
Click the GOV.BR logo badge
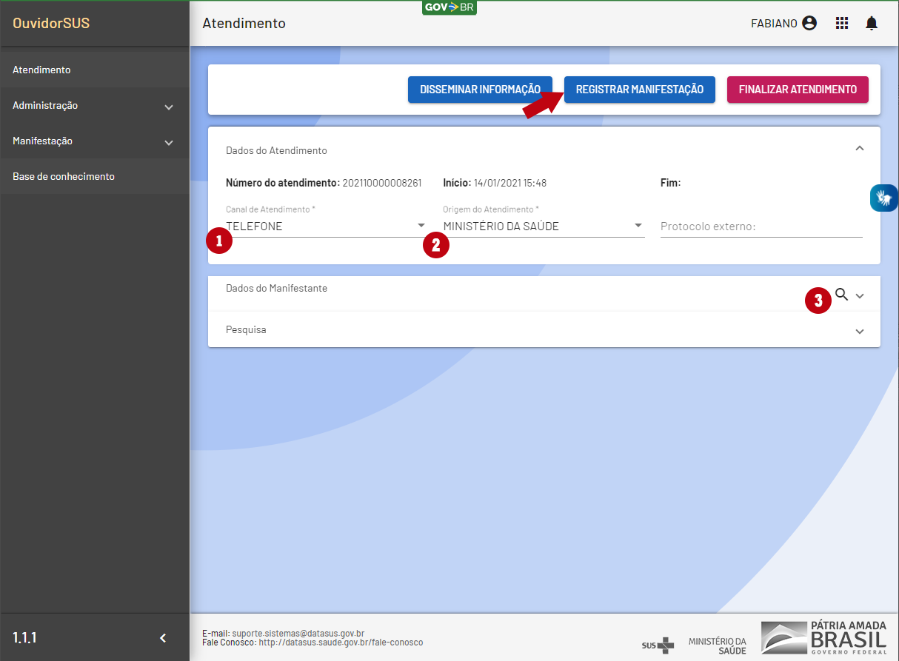pyautogui.click(x=449, y=7)
